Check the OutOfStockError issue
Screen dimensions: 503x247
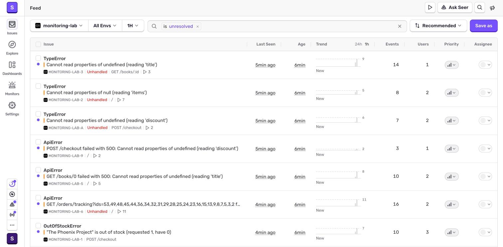(x=38, y=225)
